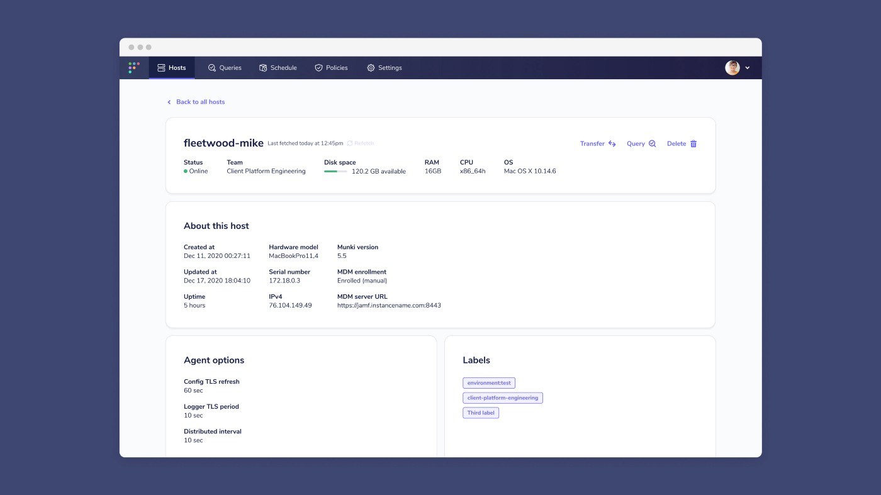Select the Third label tag
The image size is (881, 495).
pyautogui.click(x=481, y=413)
